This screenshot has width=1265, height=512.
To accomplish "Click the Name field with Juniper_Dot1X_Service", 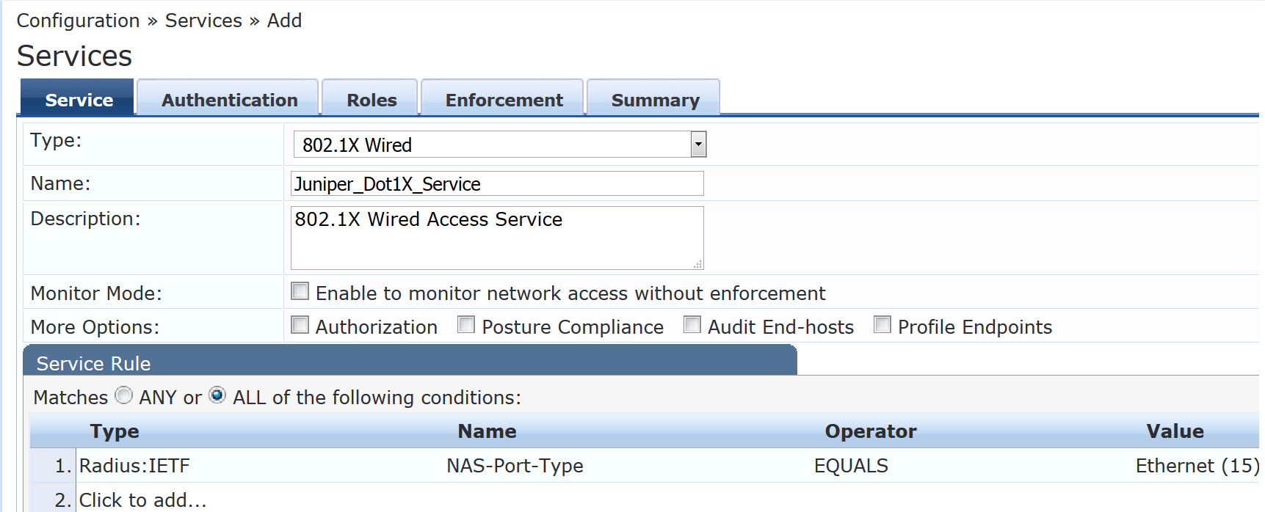I will coord(497,183).
